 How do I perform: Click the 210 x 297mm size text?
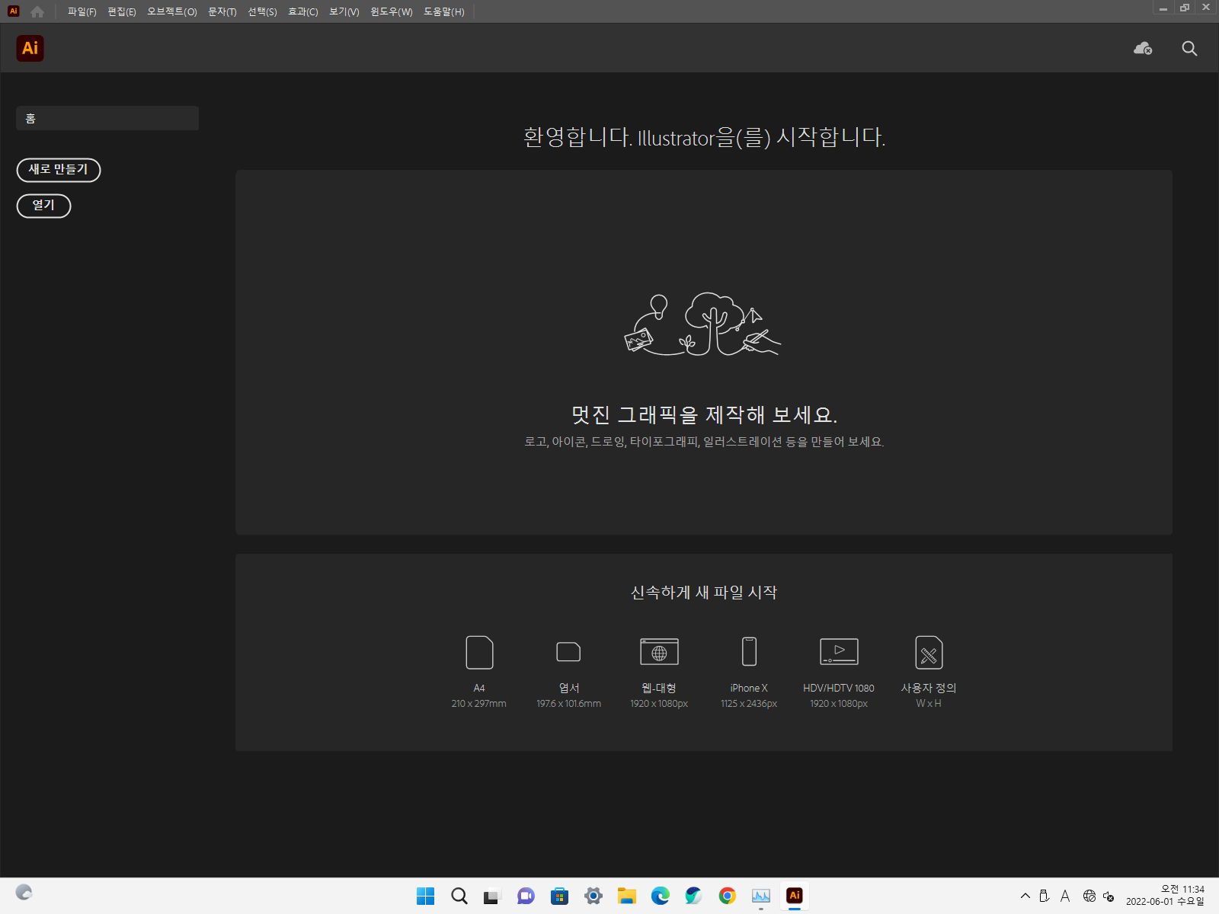(x=478, y=704)
